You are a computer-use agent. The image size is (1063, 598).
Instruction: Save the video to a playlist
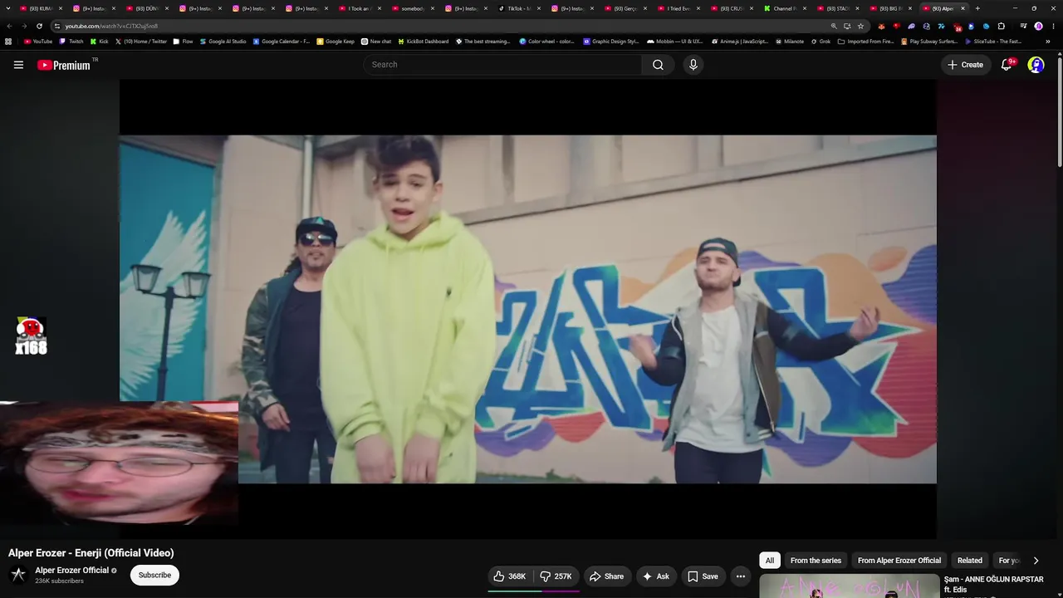[703, 576]
